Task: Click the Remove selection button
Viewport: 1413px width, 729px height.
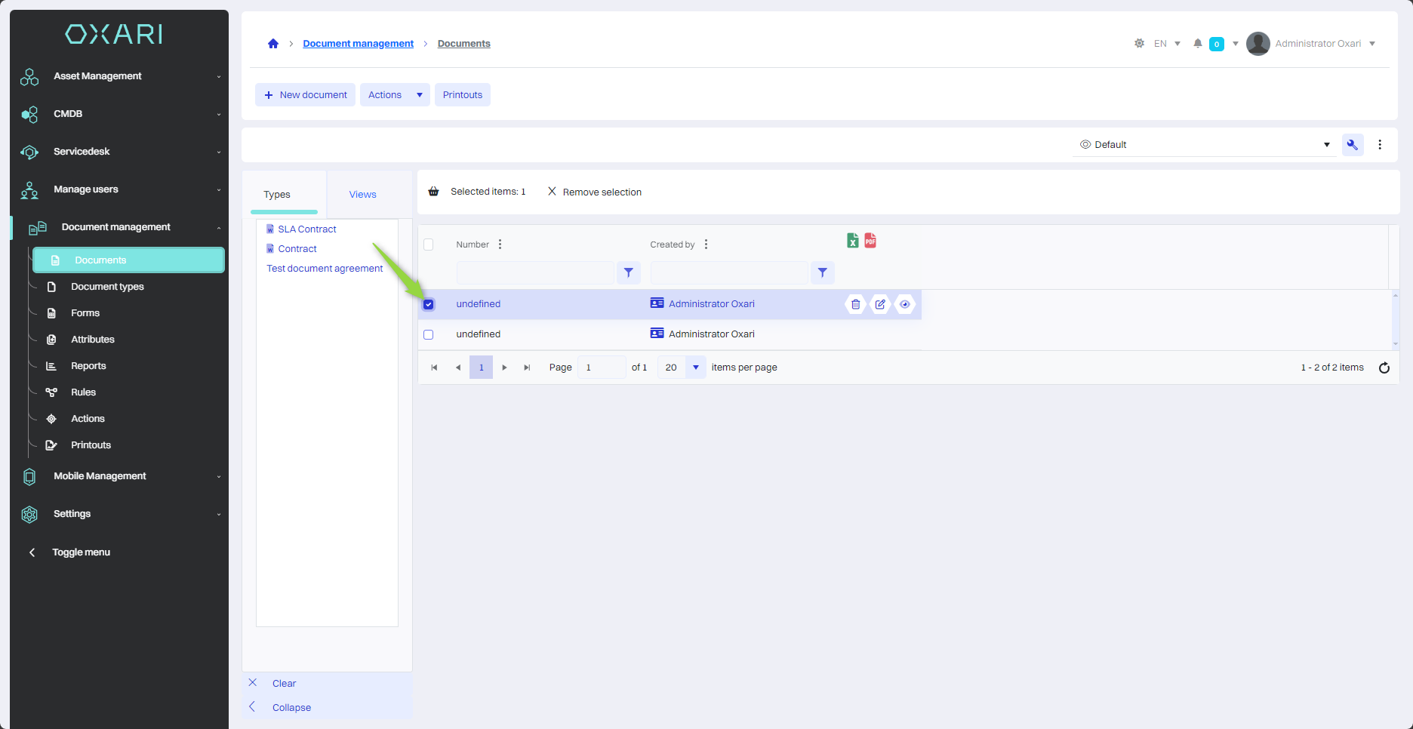Action: (595, 192)
